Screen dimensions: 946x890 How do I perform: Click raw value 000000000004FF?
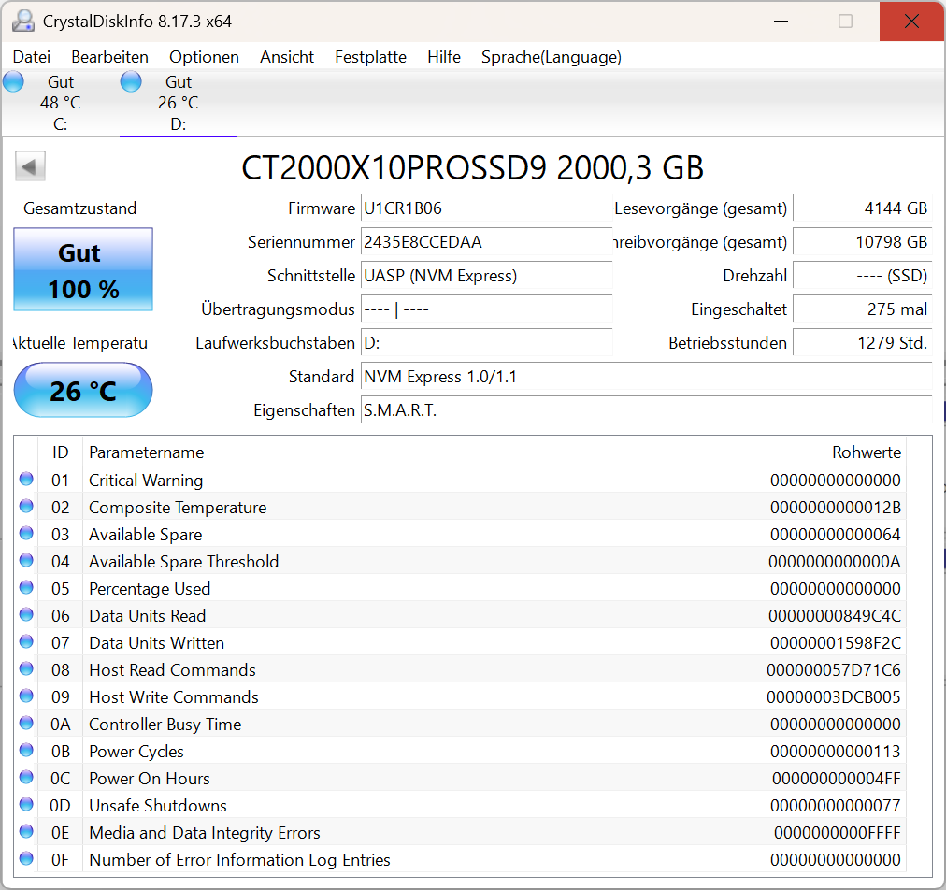tap(837, 779)
